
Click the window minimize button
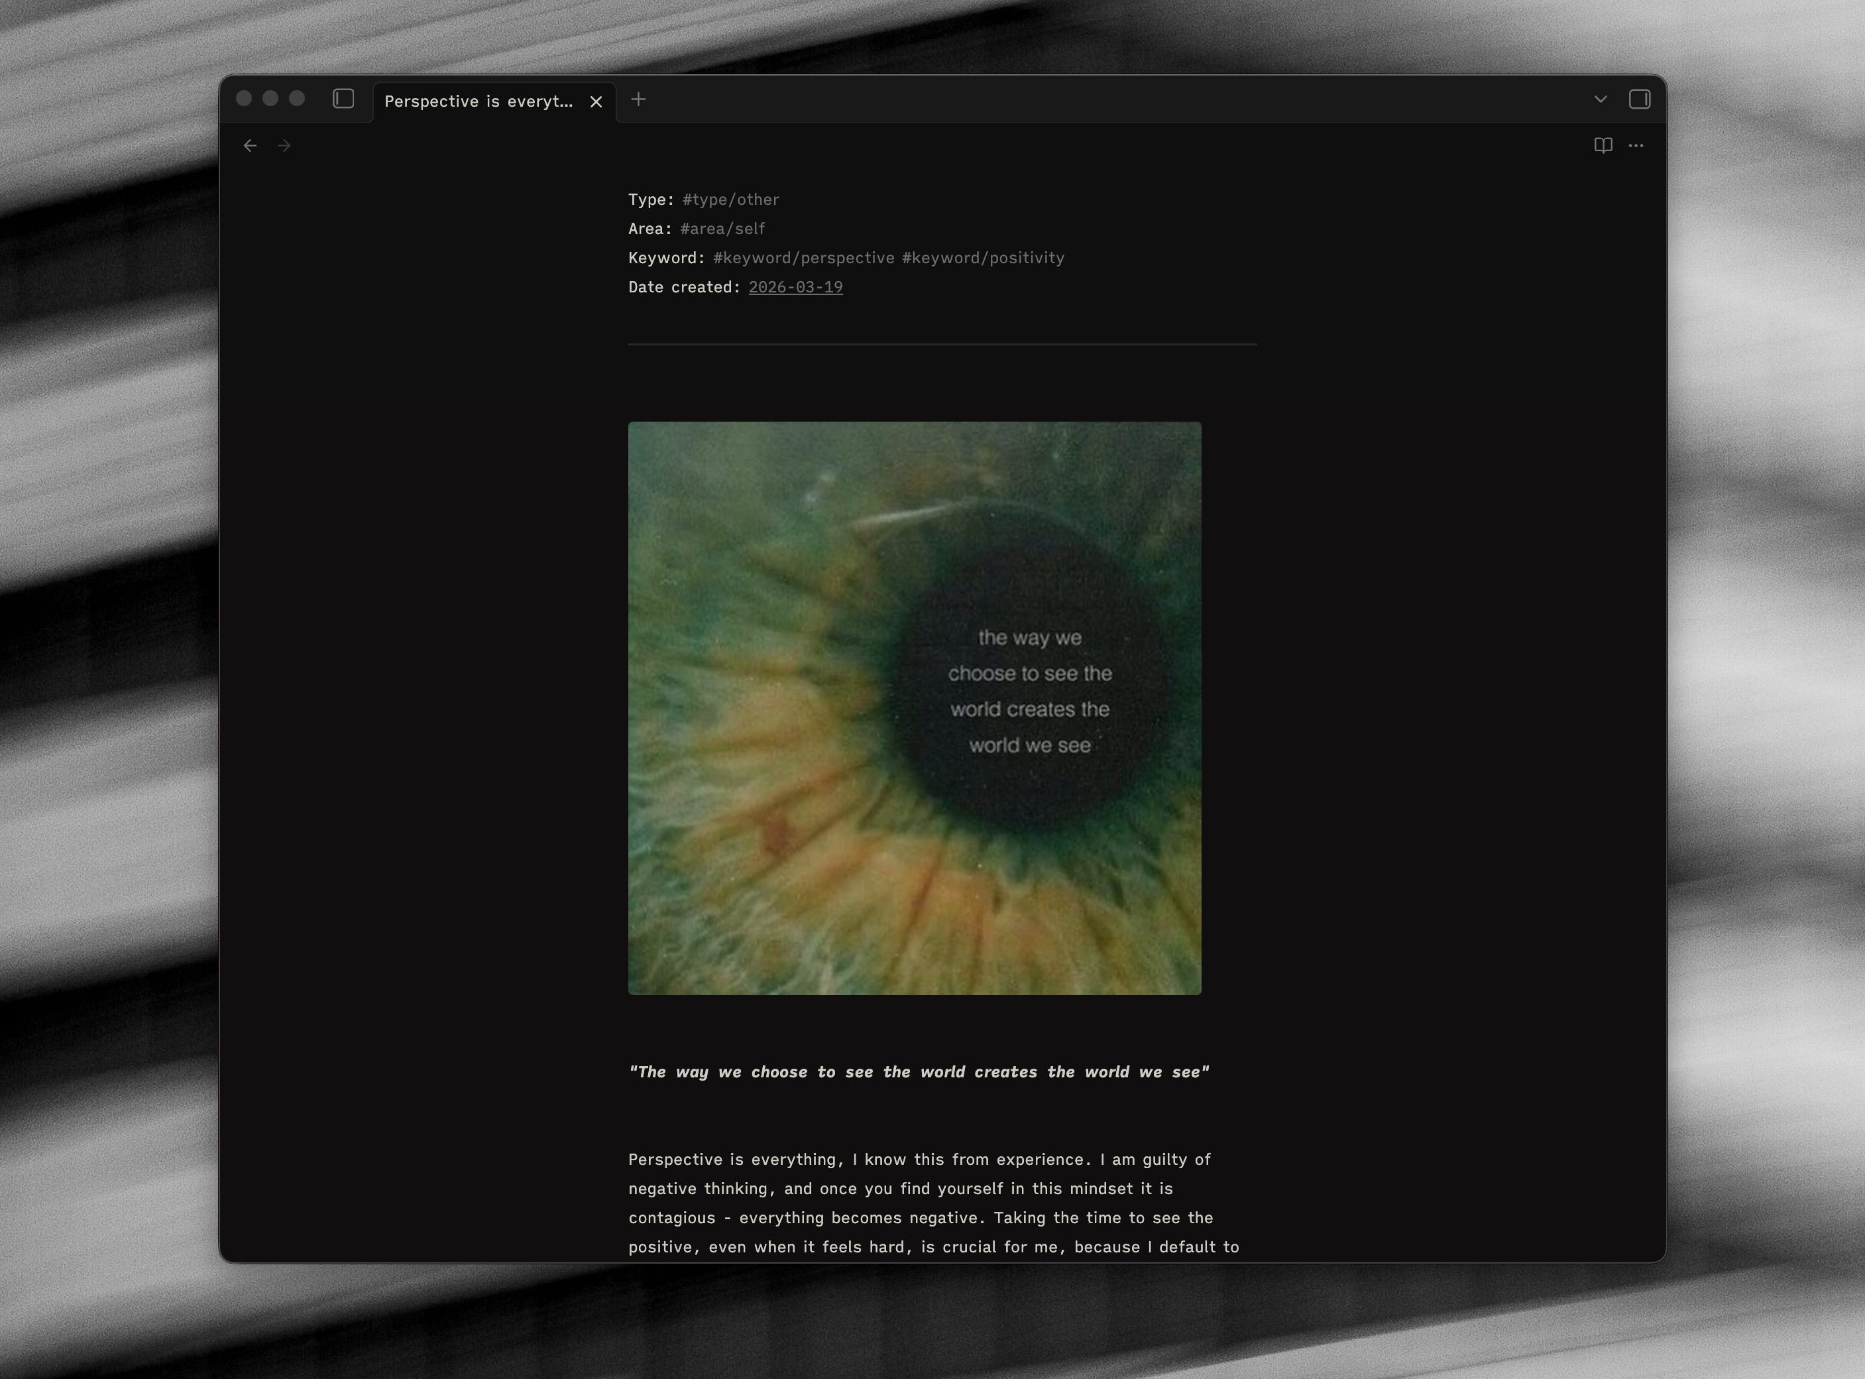pos(270,99)
